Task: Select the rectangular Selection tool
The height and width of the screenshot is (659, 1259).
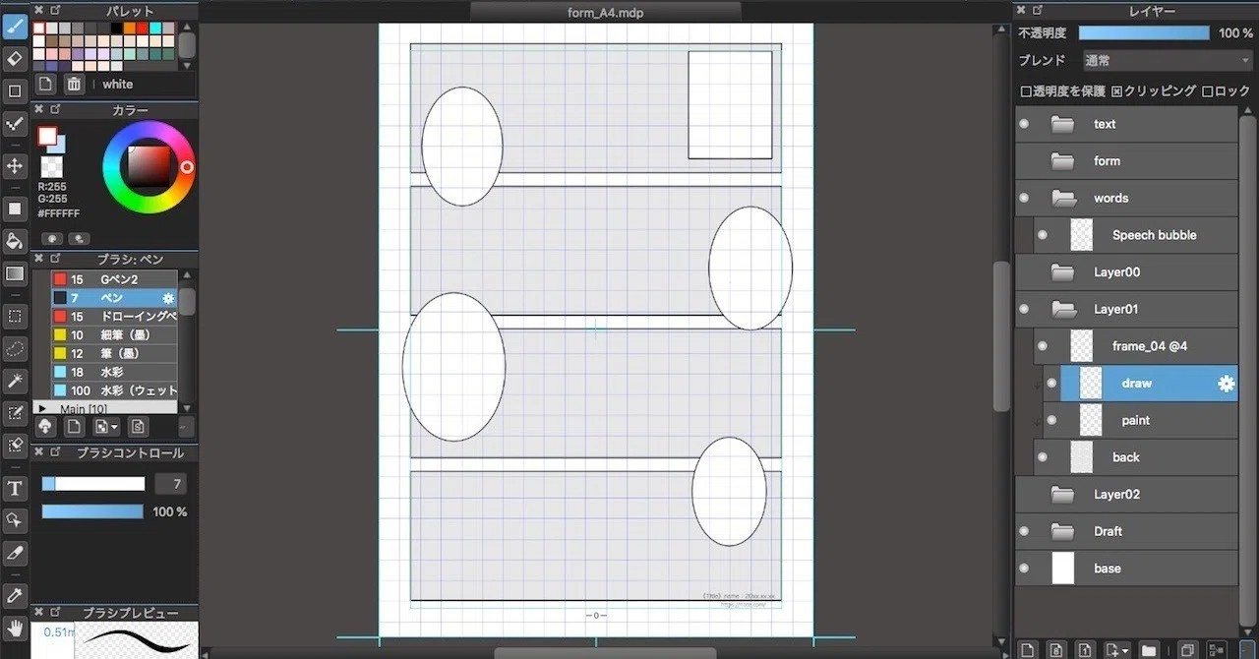Action: tap(15, 316)
